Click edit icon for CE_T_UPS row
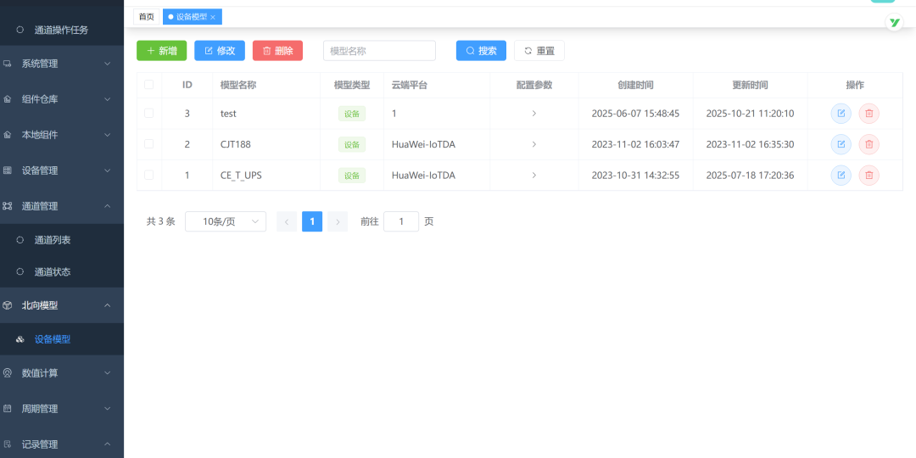The height and width of the screenshot is (458, 916). (841, 176)
